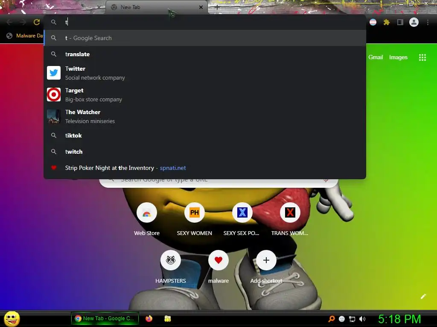Click the address bar input

(205, 22)
